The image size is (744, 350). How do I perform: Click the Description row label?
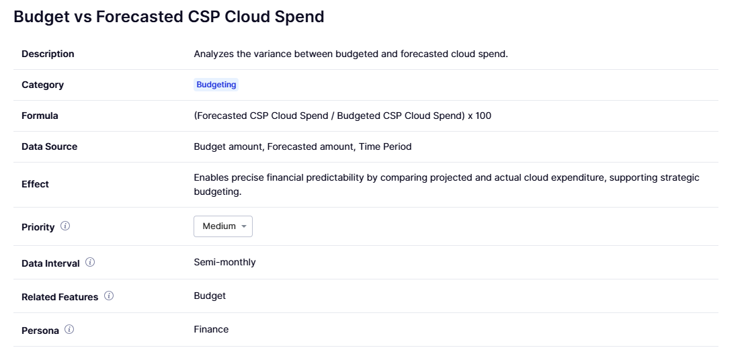[x=48, y=54]
